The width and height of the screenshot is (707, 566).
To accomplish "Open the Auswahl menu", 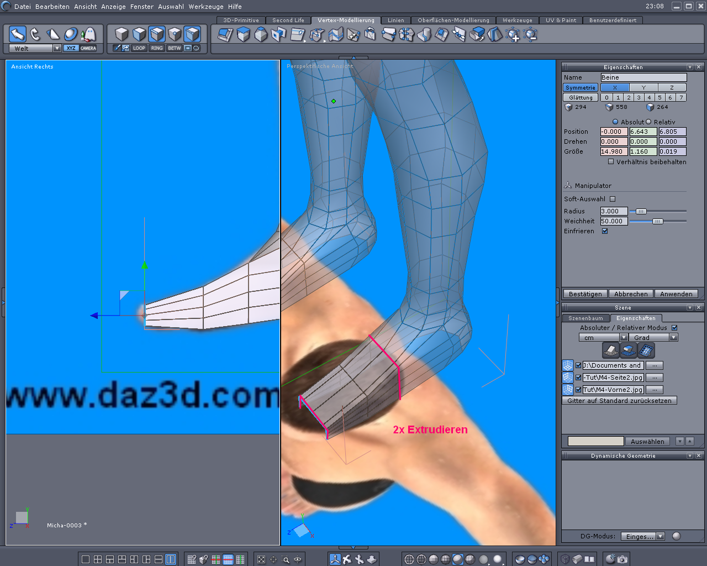I will coord(171,7).
